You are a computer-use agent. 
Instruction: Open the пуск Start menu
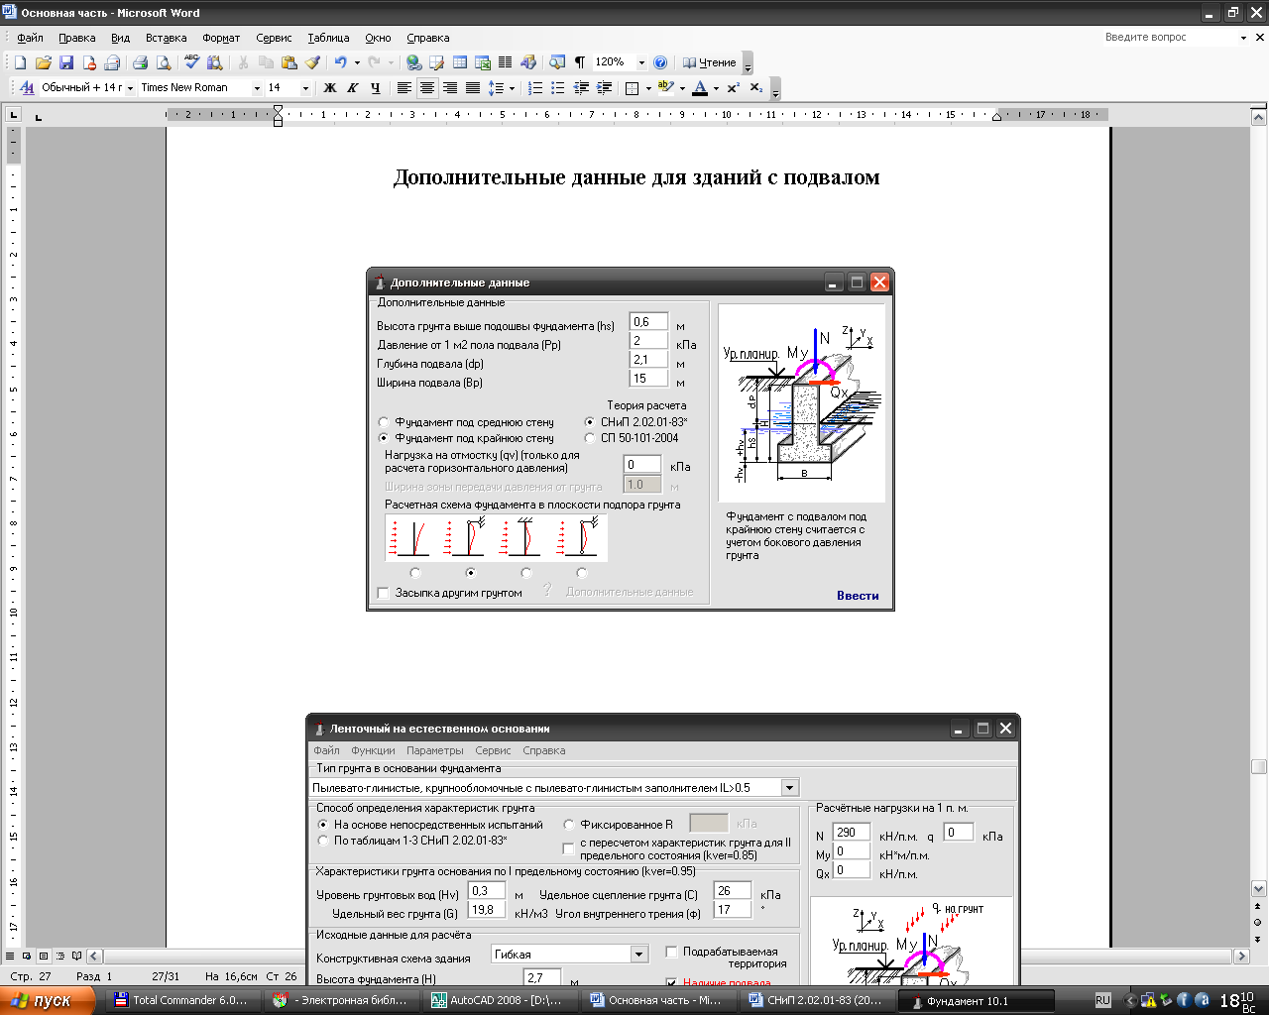48,1000
